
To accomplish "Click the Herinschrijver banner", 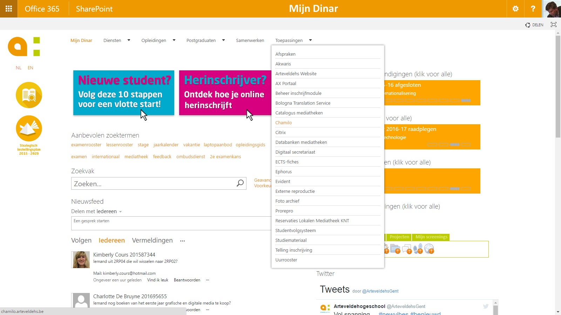I will click(x=225, y=93).
